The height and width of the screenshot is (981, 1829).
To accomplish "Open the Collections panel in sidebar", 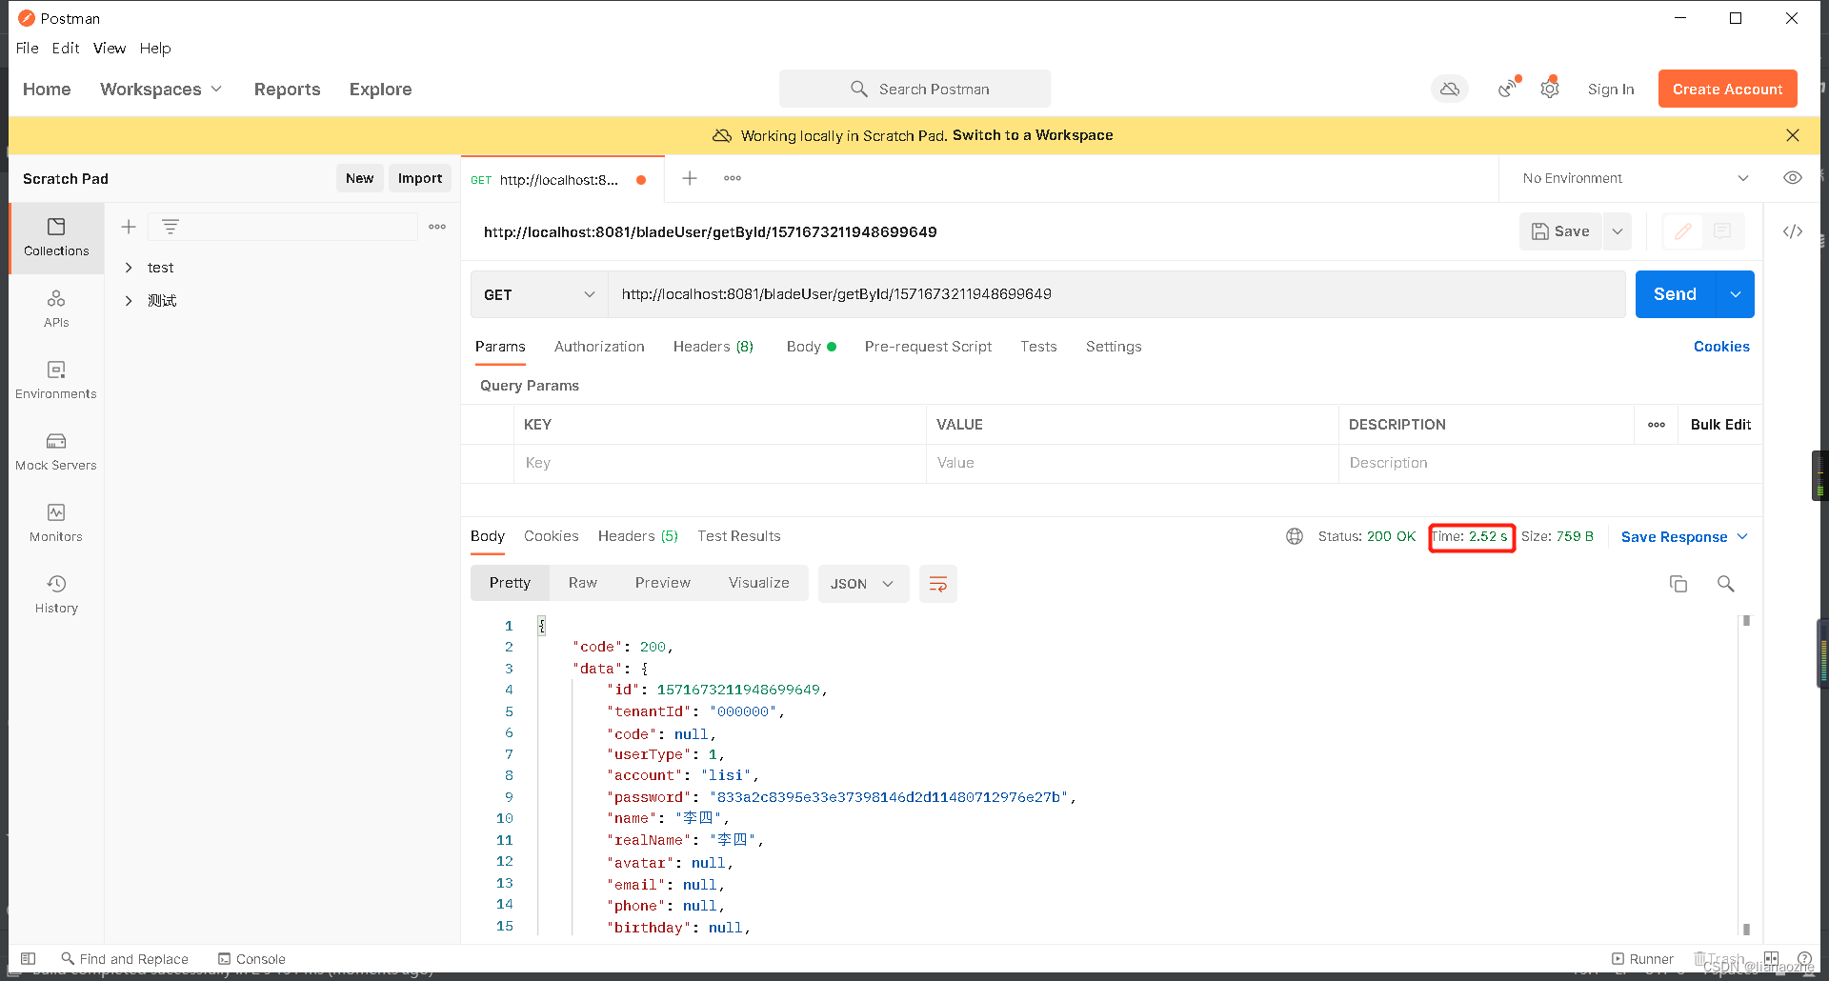I will click(x=55, y=237).
